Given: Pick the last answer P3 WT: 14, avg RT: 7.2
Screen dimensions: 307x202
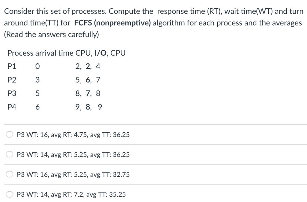Looking at the screenshot, I should coord(71,194).
